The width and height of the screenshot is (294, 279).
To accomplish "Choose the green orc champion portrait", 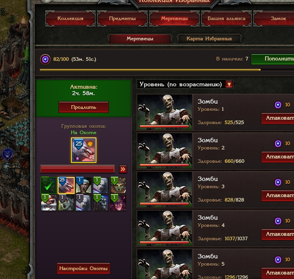I will pyautogui.click(x=118, y=185).
